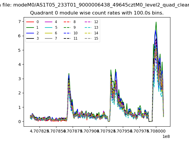Click legend entry for module 0
The height and width of the screenshot is (142, 189).
click(x=32, y=22)
